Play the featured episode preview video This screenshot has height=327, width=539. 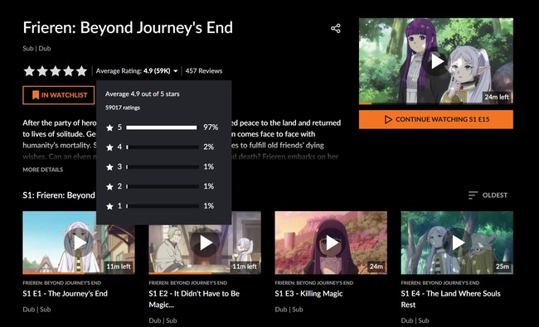(437, 62)
